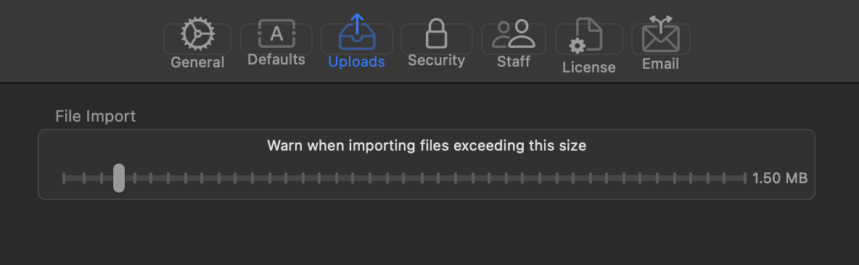Screen dimensions: 859x265
Task: Open the Security padlock icon
Action: coord(436,33)
